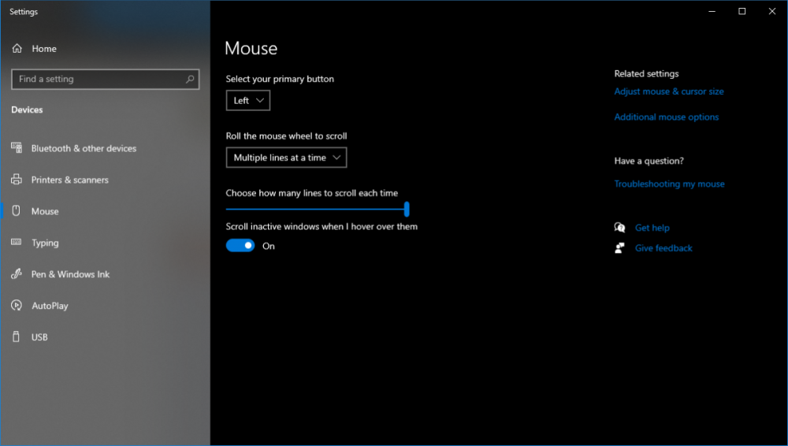Click the Printers & scanners icon
788x446 pixels.
[x=17, y=180]
